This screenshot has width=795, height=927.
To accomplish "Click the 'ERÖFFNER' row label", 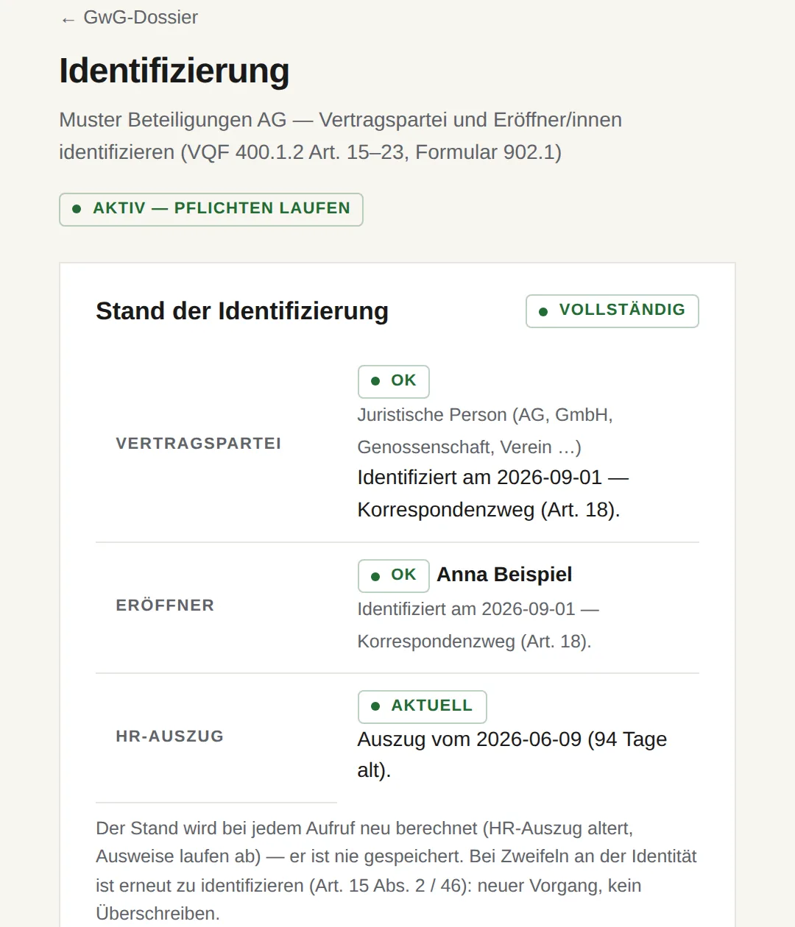I will (165, 605).
